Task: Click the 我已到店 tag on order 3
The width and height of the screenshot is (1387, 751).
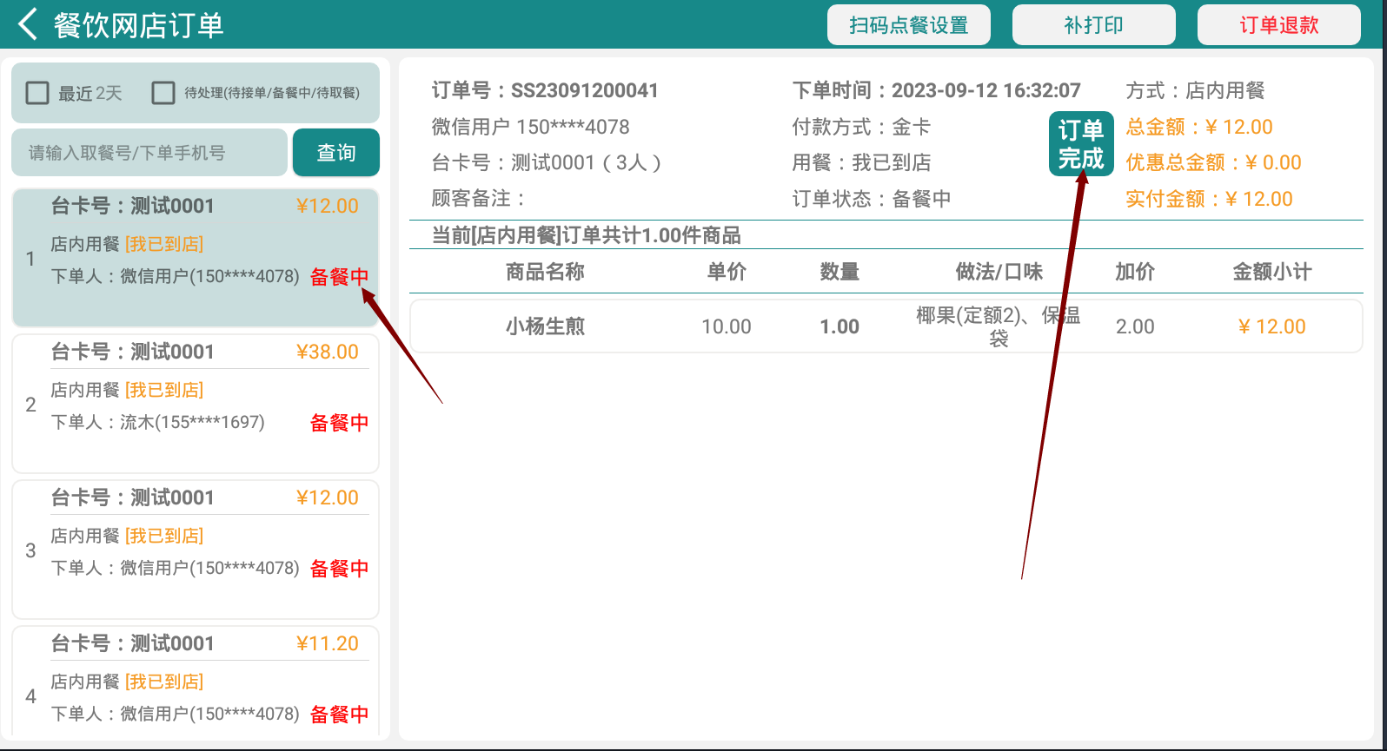Action: pyautogui.click(x=164, y=536)
